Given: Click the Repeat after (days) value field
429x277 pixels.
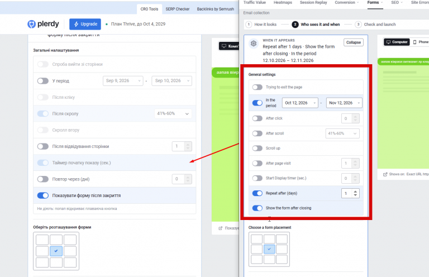Looking at the screenshot, I should 347,193.
